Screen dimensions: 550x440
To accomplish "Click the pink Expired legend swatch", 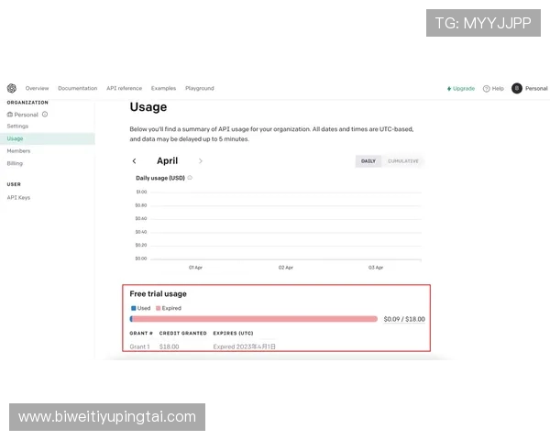I will (159, 308).
